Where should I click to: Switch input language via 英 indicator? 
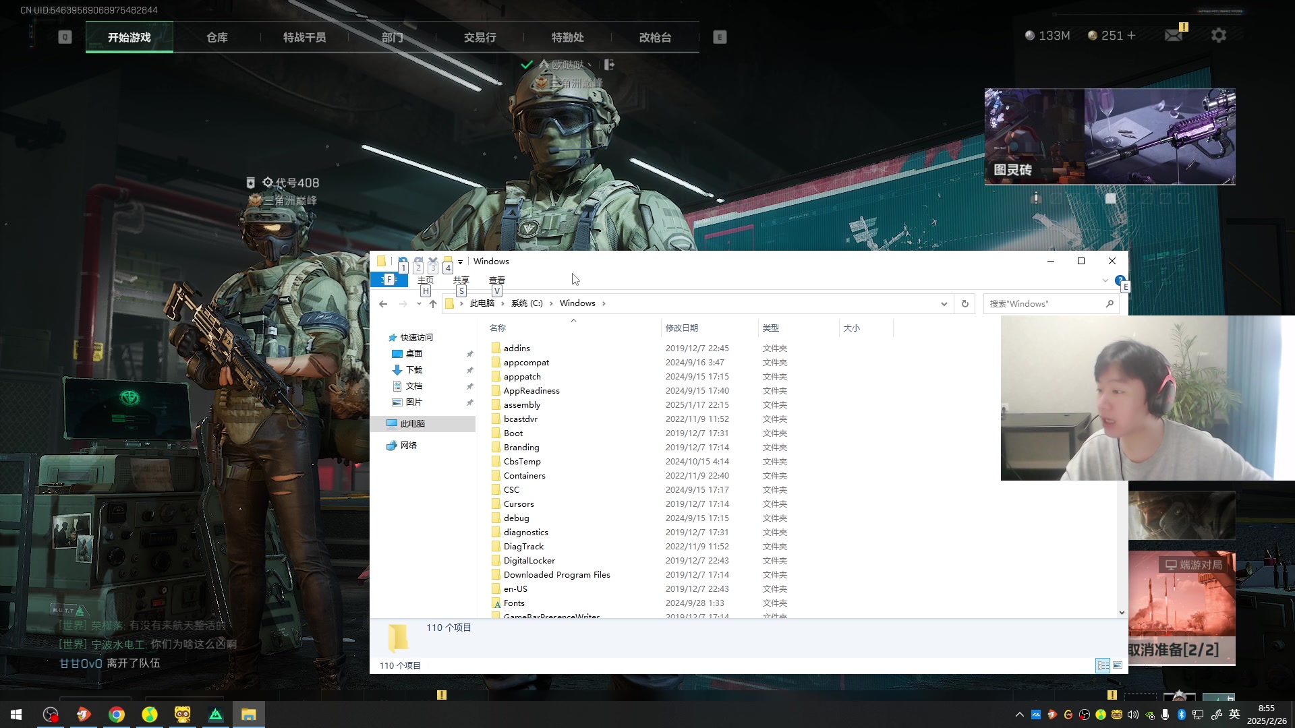point(1234,715)
